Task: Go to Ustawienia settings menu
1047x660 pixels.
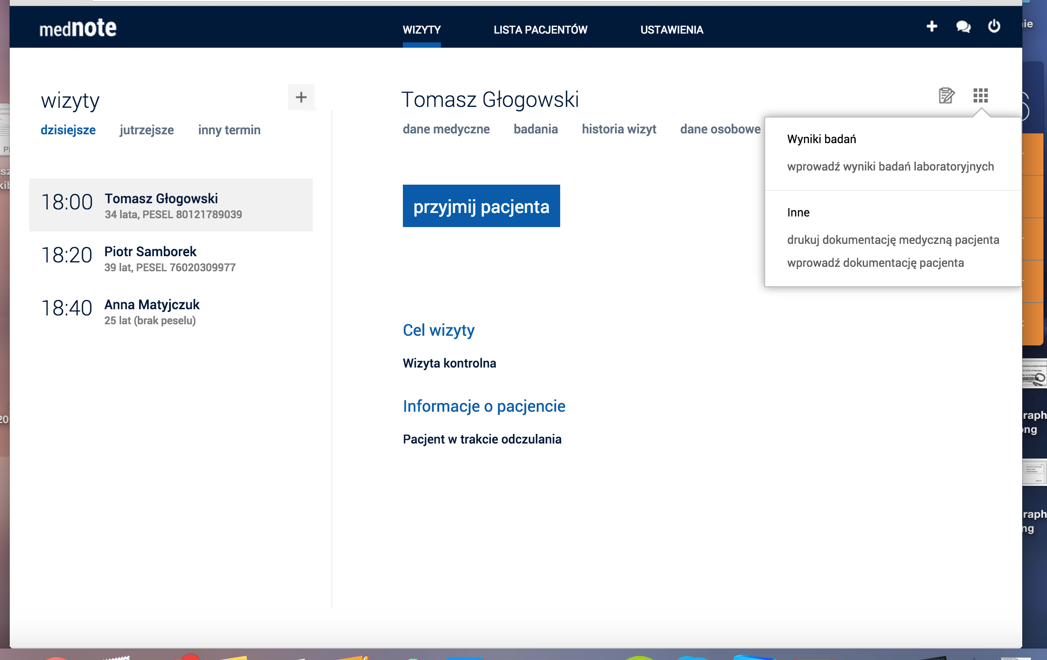Action: pyautogui.click(x=671, y=30)
